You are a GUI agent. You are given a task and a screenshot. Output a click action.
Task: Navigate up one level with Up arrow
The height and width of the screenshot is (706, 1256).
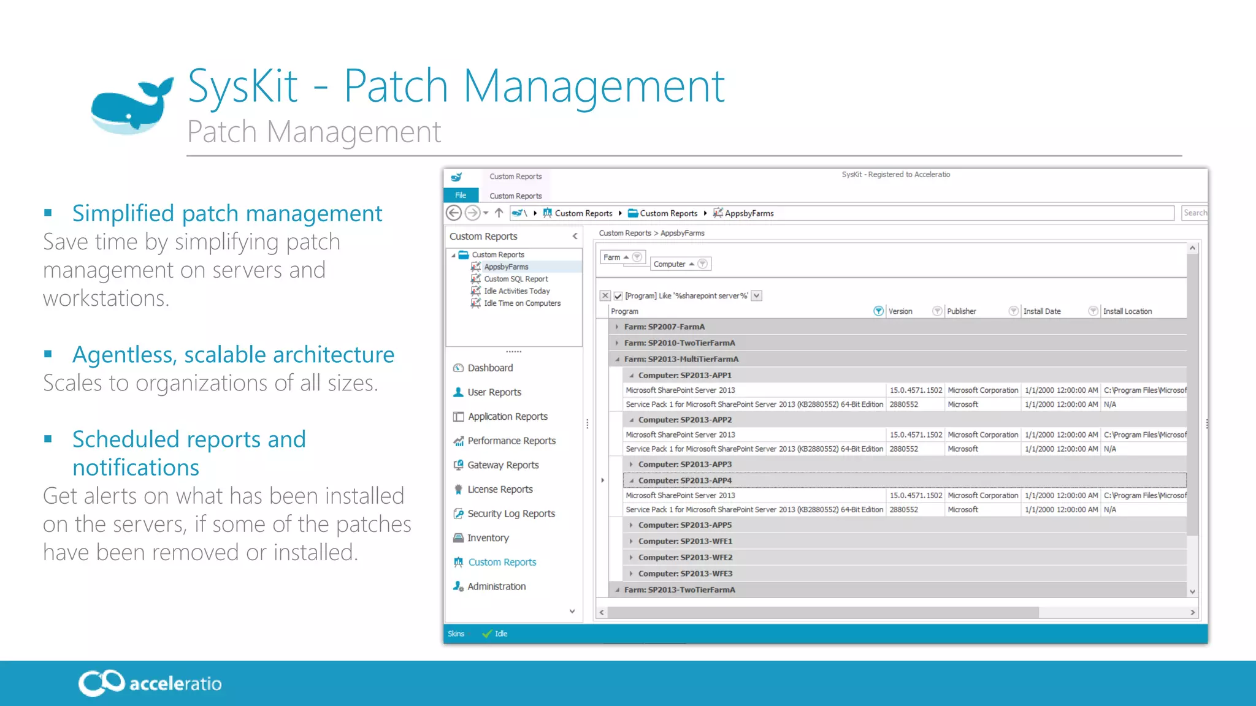pos(499,213)
